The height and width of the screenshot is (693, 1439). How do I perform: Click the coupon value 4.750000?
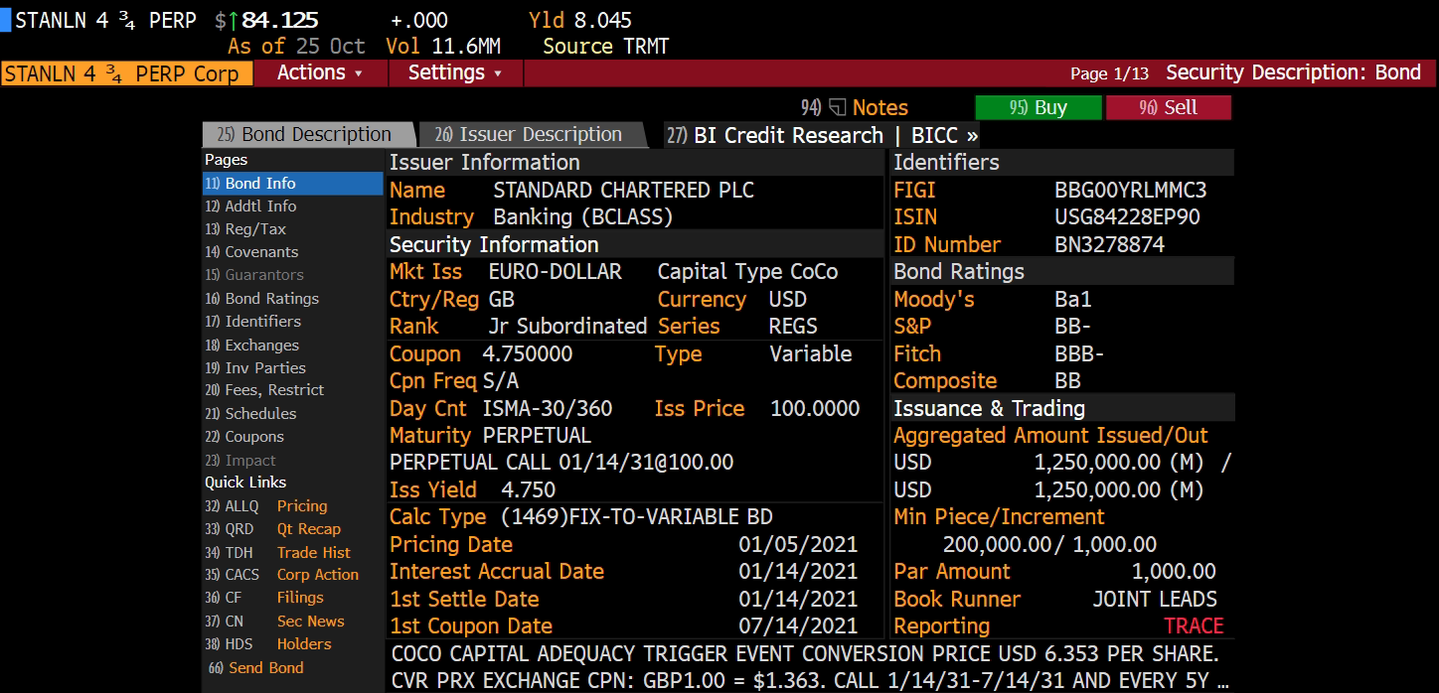click(528, 353)
